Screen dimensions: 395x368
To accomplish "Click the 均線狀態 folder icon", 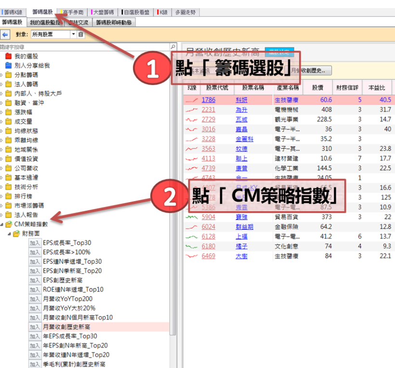I will (x=9, y=131).
